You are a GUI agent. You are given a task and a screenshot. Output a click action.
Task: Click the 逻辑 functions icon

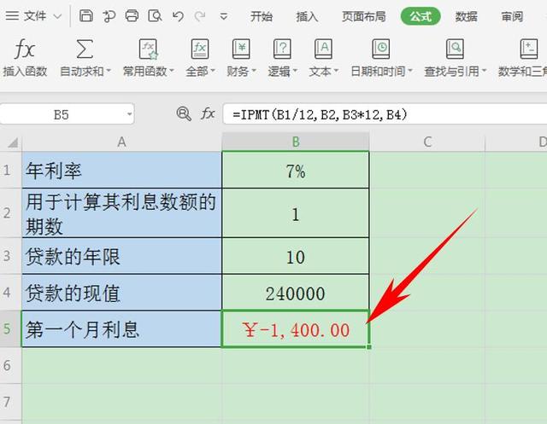[282, 49]
